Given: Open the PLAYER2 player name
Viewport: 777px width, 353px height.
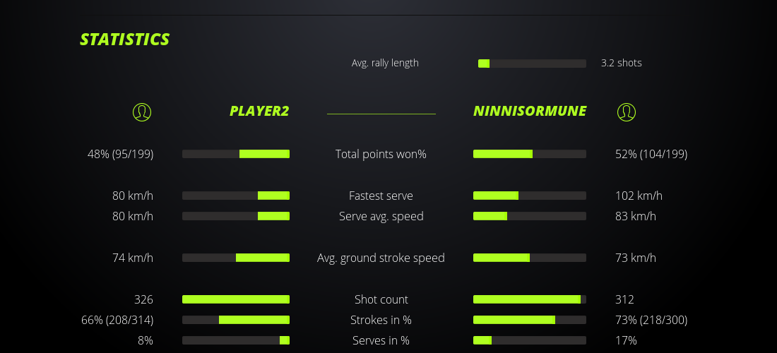Looking at the screenshot, I should point(259,112).
